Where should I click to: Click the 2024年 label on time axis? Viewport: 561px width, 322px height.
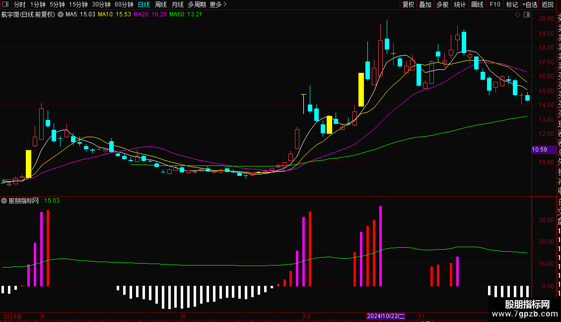(x=12, y=316)
